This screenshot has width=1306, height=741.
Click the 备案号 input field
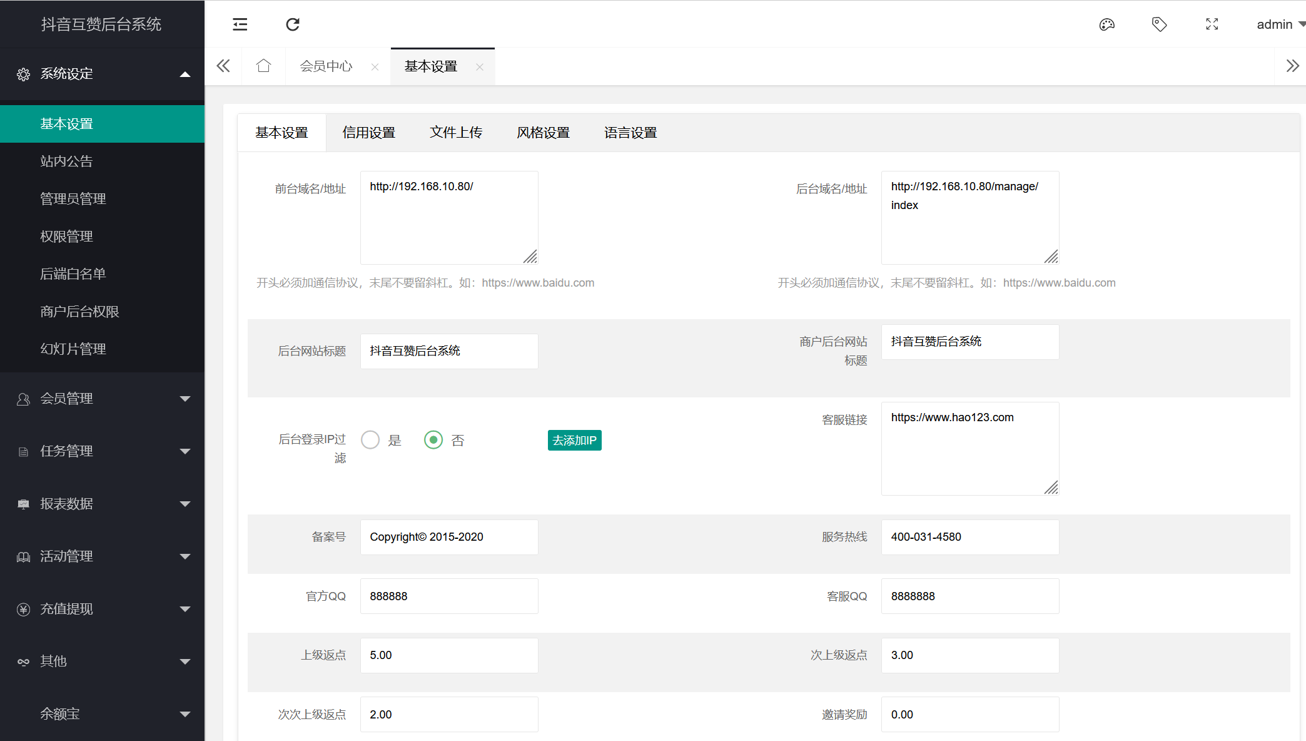point(449,537)
